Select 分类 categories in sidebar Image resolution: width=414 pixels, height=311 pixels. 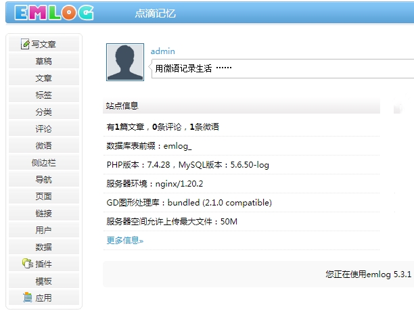coord(44,112)
